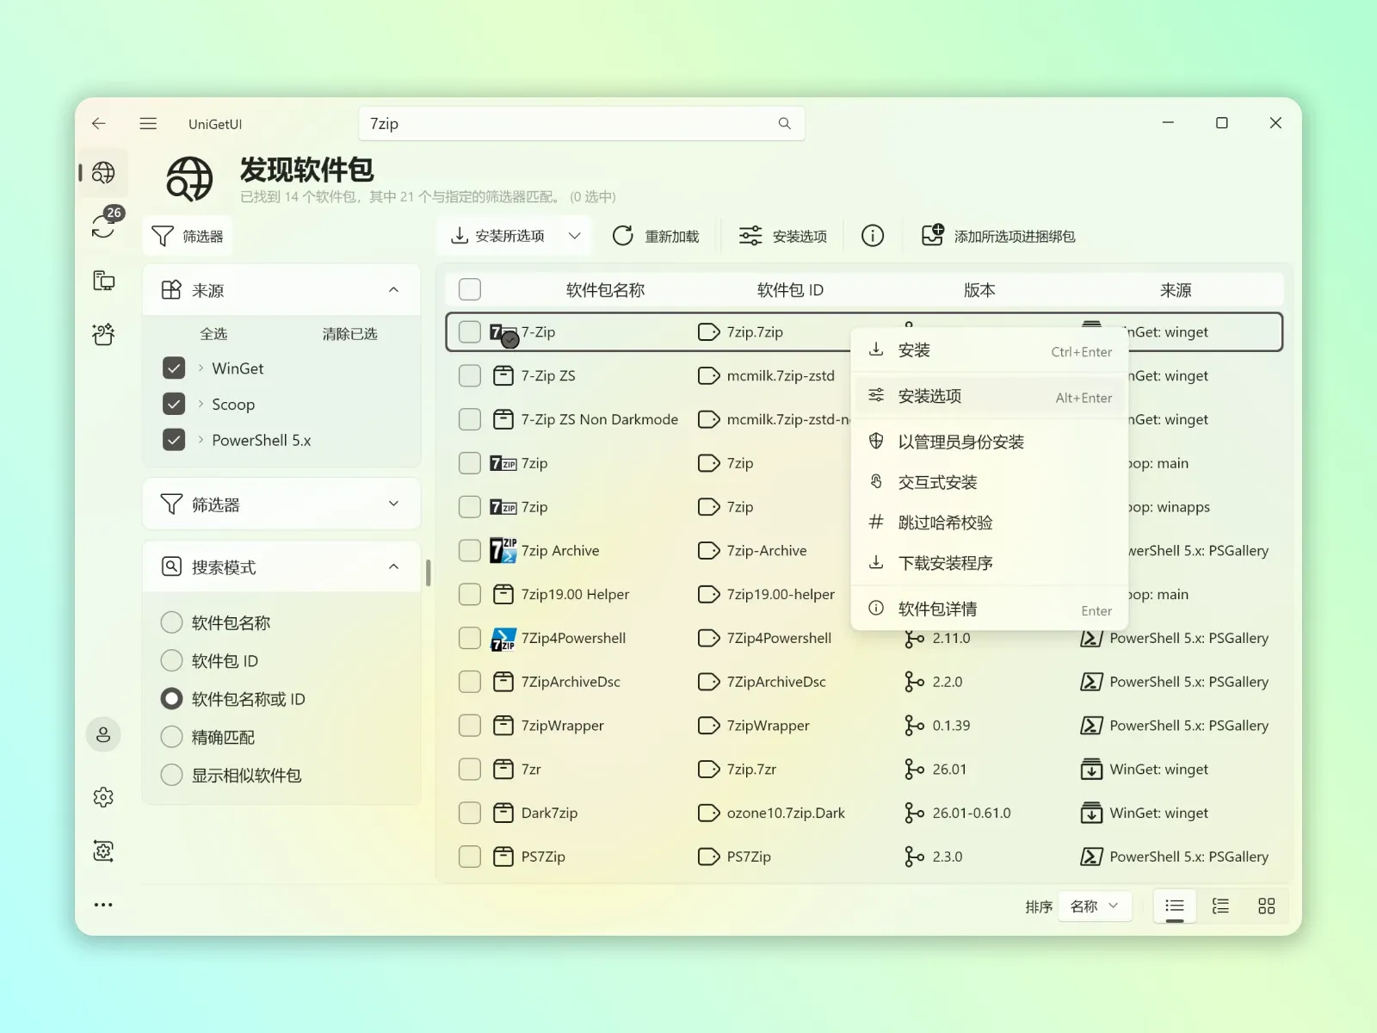Collapse the 来源 section chevron
1377x1033 pixels.
(394, 290)
